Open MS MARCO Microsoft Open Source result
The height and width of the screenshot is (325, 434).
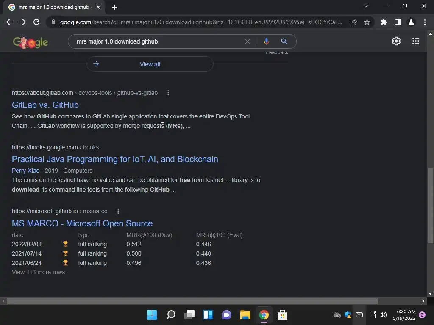pyautogui.click(x=82, y=223)
